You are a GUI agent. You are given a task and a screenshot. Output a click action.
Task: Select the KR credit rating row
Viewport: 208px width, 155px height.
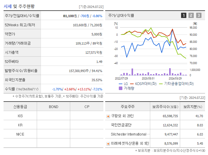click(x=53, y=125)
